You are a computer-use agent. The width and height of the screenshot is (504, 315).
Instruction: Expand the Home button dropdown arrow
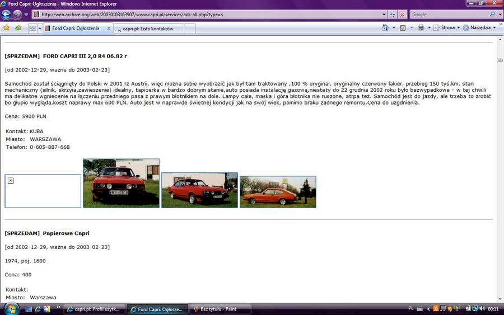(394, 27)
